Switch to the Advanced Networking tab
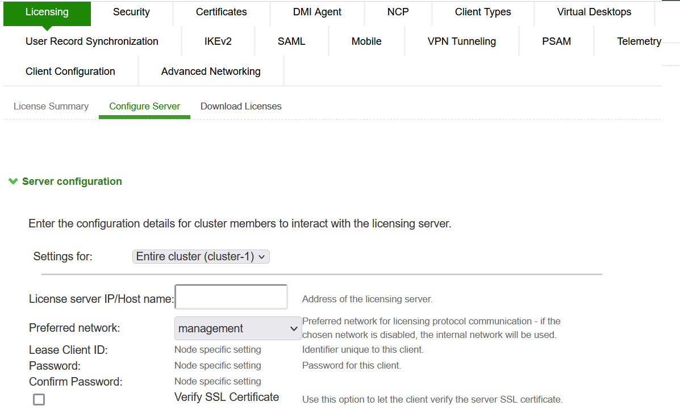The width and height of the screenshot is (680, 410). pyautogui.click(x=211, y=71)
